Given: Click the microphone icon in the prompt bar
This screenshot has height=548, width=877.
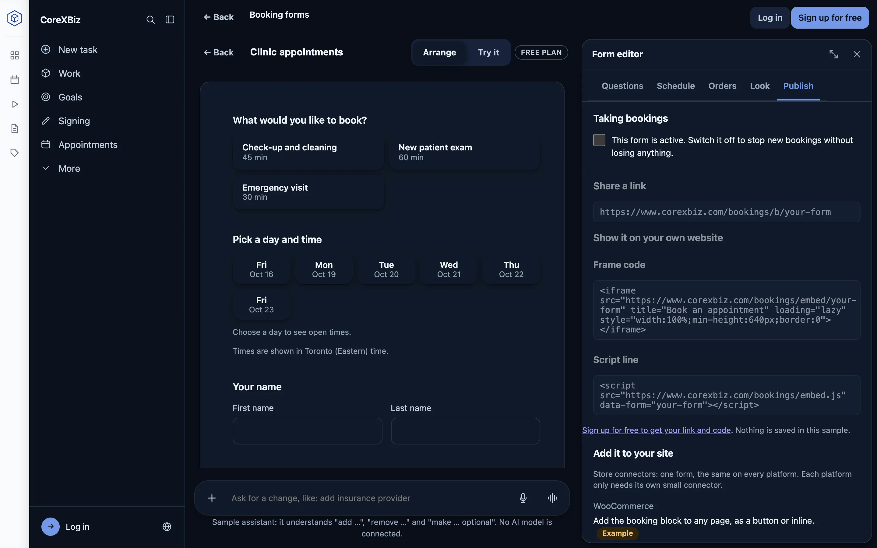Looking at the screenshot, I should pos(523,498).
